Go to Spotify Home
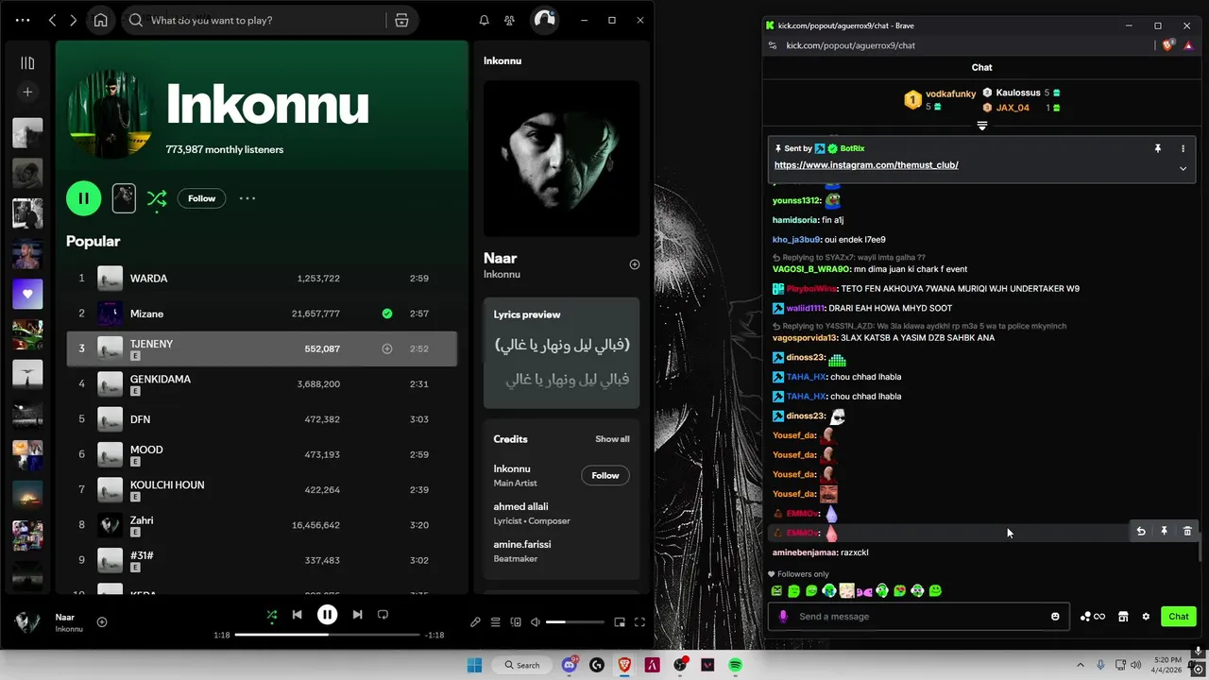Screen dimensions: 1209x680 point(100,20)
